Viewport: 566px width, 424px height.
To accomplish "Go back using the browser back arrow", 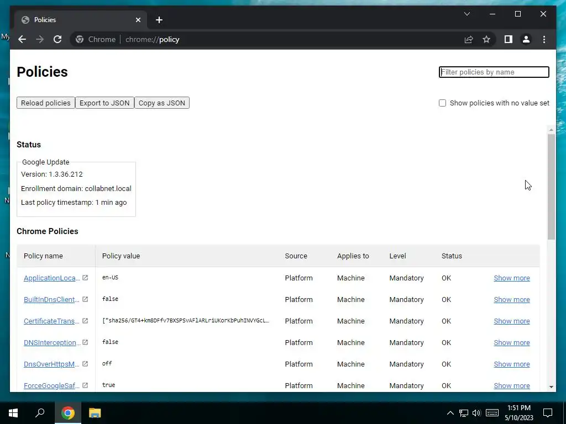I will coord(22,39).
